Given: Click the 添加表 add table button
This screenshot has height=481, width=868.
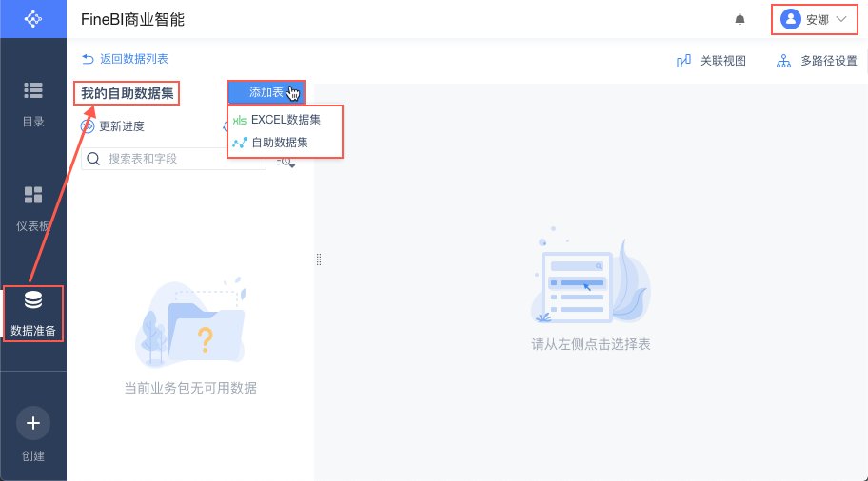Looking at the screenshot, I should point(266,92).
